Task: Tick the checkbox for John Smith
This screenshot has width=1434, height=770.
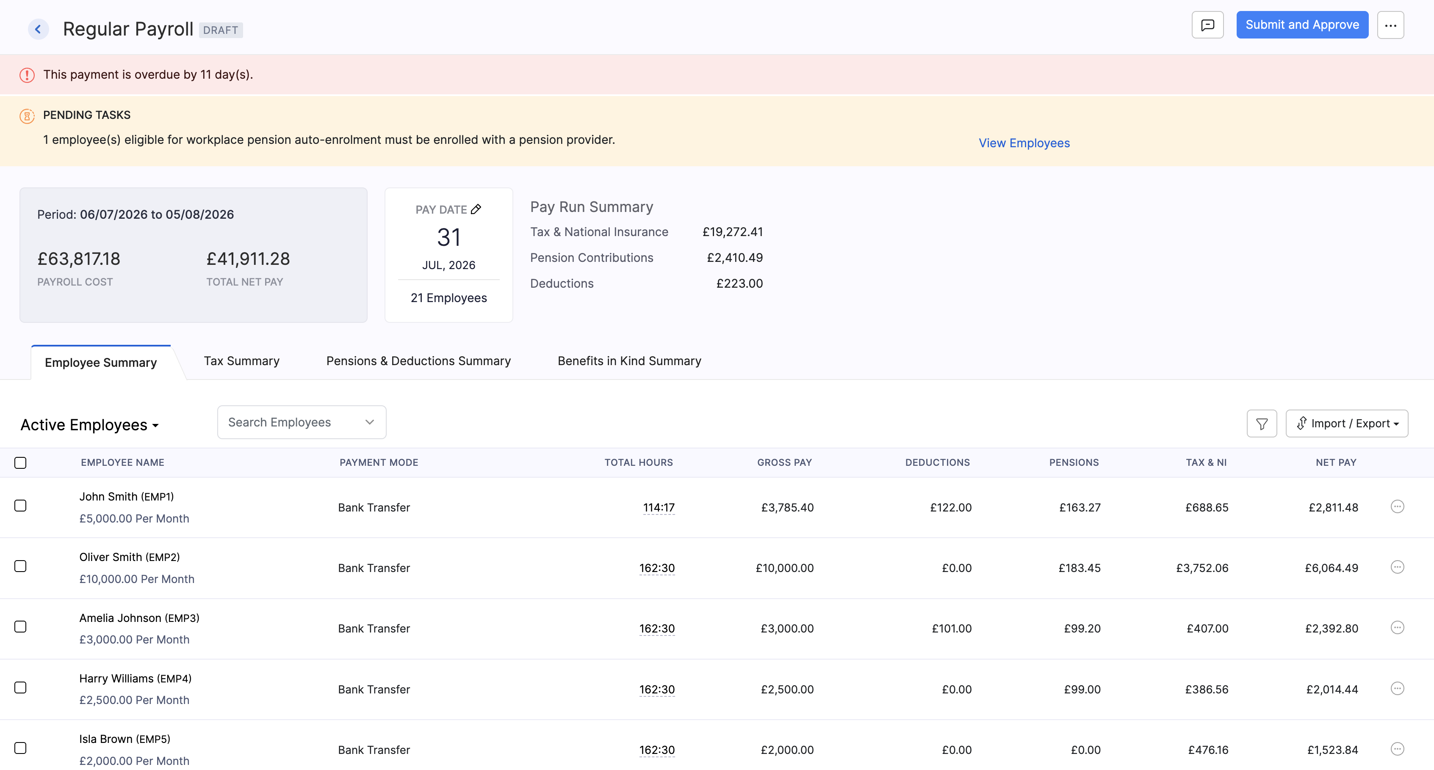Action: point(21,505)
